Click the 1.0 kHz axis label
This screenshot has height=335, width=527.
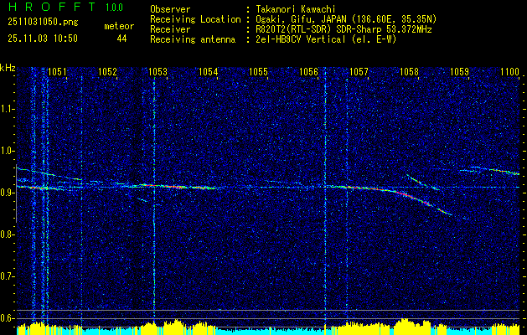[x=8, y=151]
